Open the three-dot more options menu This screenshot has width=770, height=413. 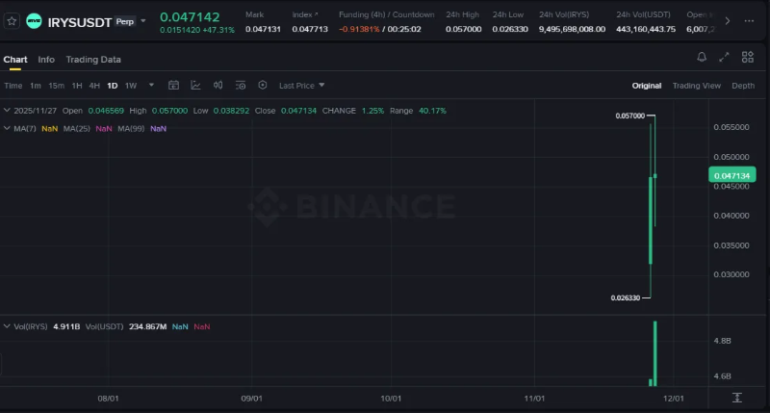(x=749, y=21)
